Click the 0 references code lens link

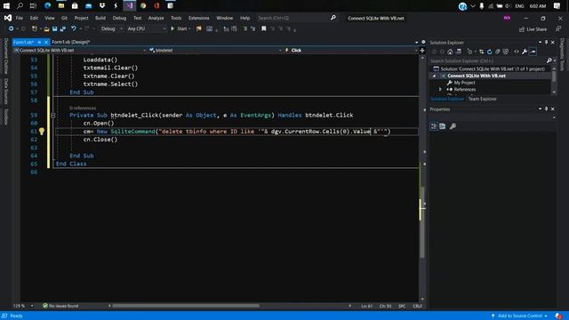coord(83,108)
